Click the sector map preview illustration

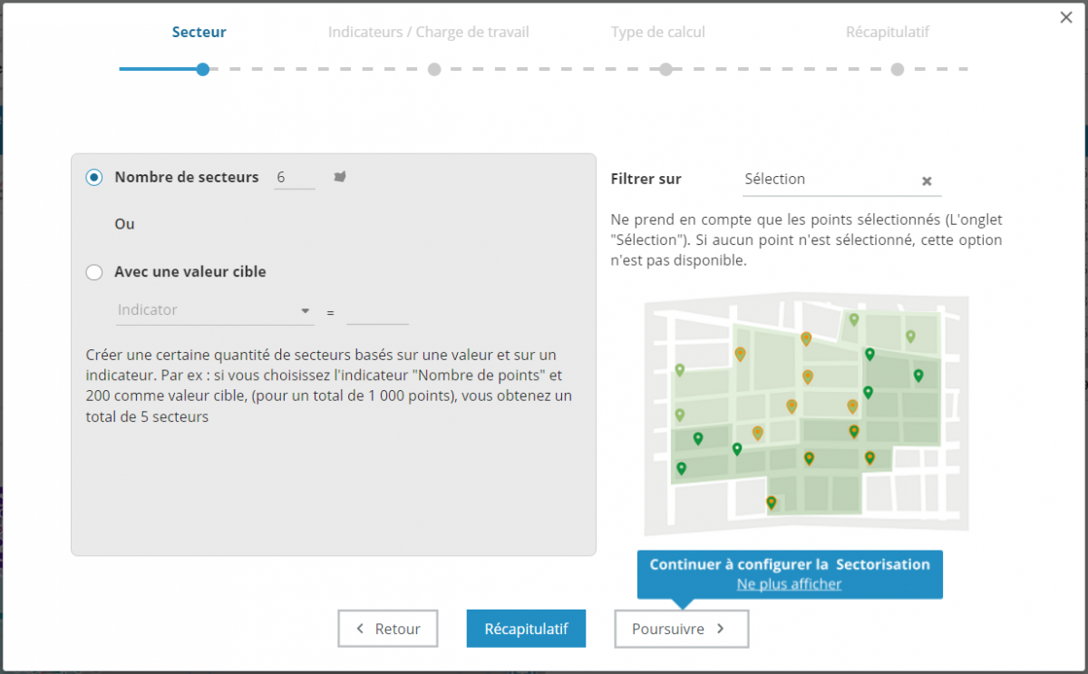(805, 415)
